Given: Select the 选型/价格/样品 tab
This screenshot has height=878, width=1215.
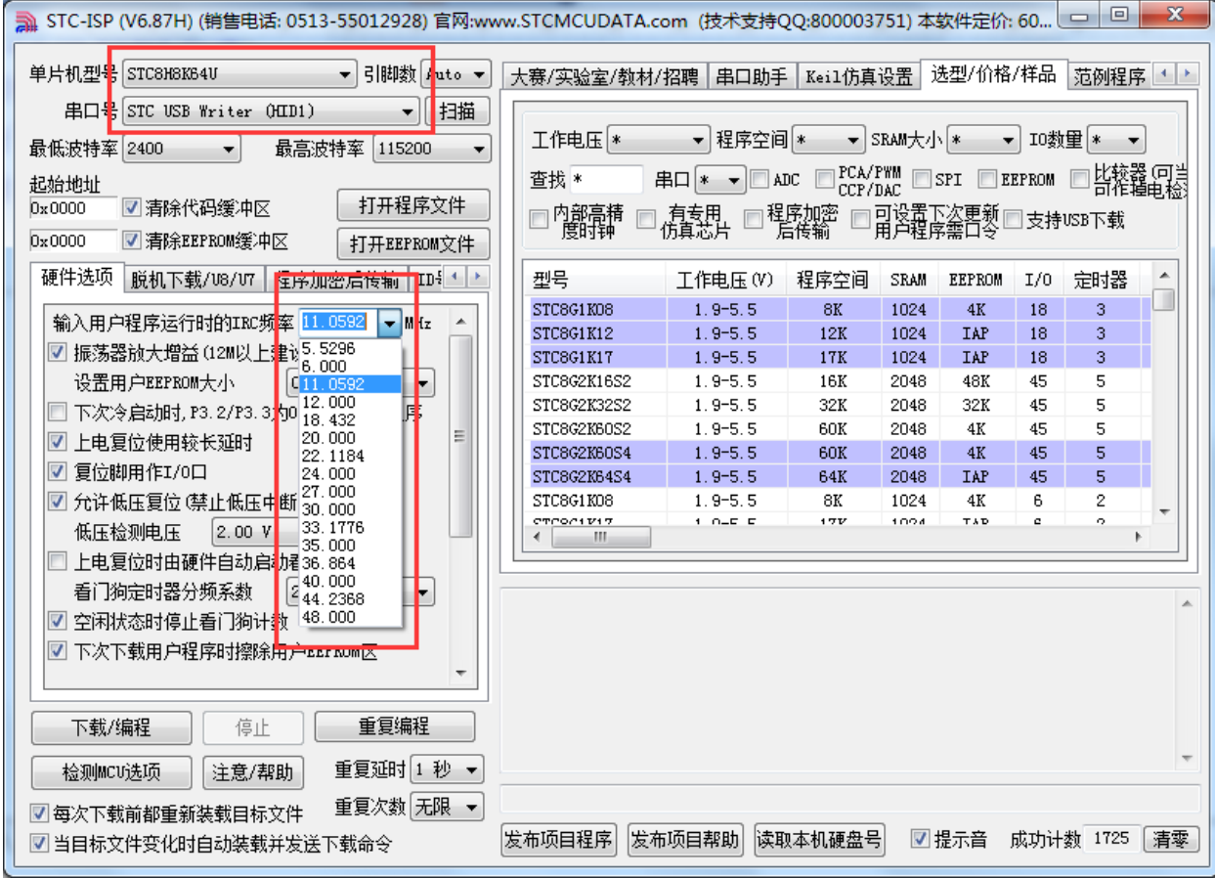Looking at the screenshot, I should coord(993,73).
